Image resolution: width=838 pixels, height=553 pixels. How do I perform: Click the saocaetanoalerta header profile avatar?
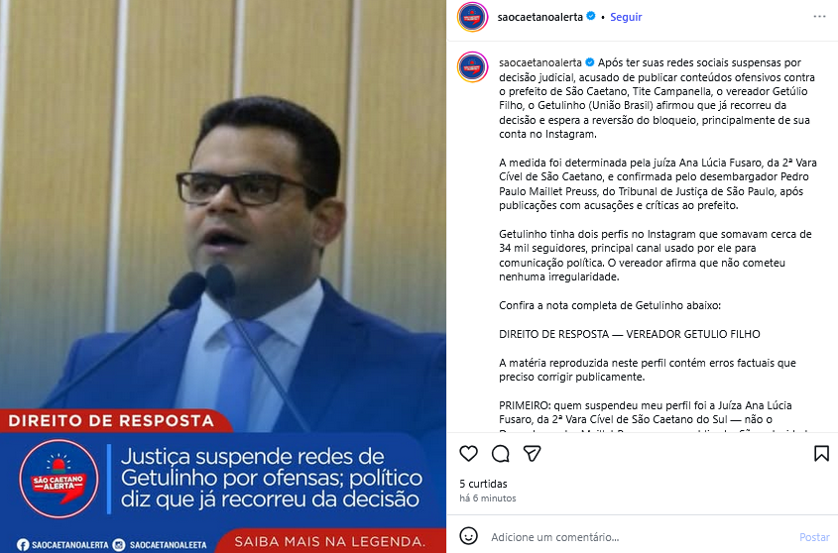[x=472, y=17]
